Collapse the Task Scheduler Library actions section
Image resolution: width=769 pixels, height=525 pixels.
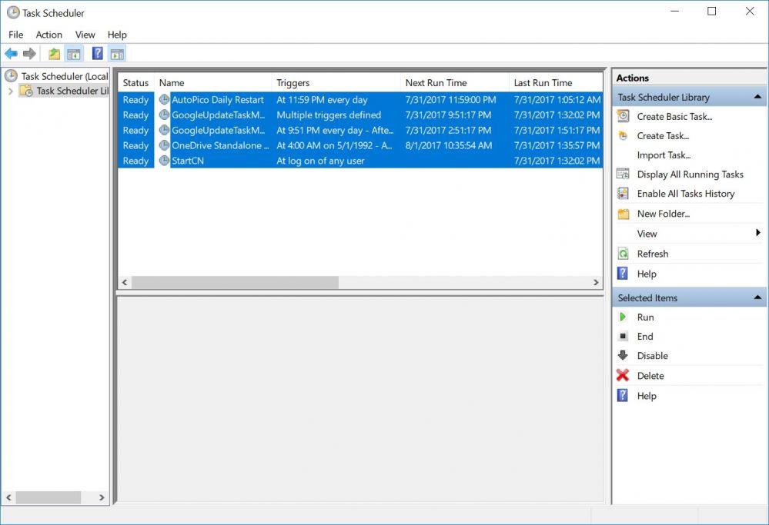point(757,98)
